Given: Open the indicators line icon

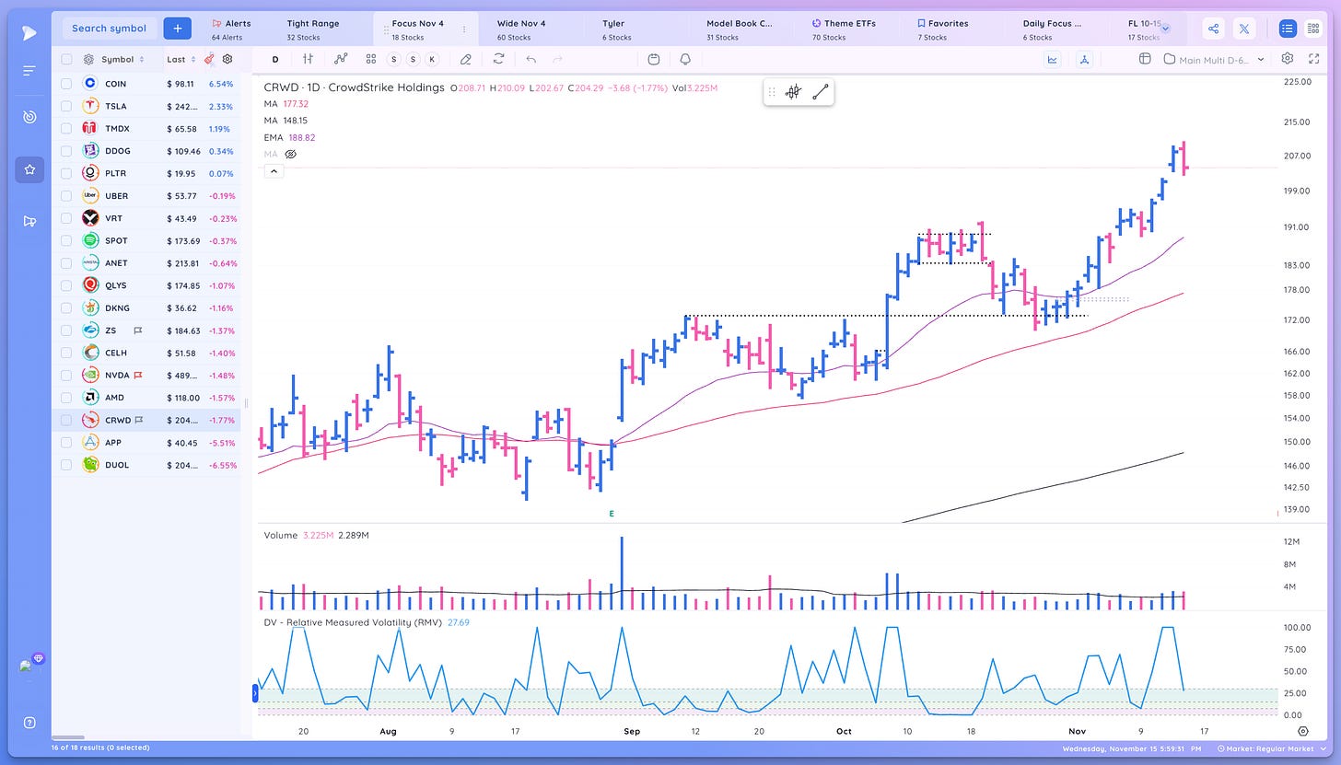Looking at the screenshot, I should point(340,59).
